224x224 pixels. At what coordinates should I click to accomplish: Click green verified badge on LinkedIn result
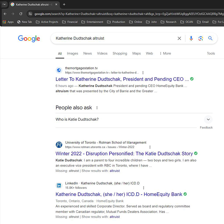point(185,194)
